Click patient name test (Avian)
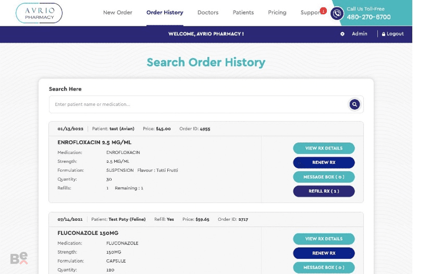The height and width of the screenshot is (274, 430). click(122, 129)
